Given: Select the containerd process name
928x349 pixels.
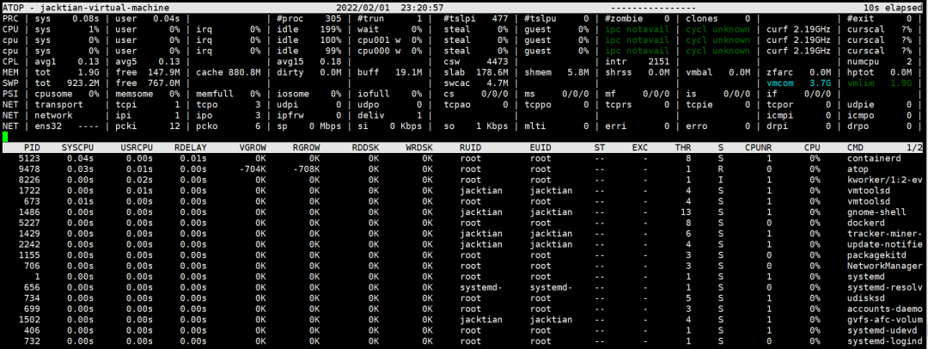Looking at the screenshot, I should [x=874, y=158].
